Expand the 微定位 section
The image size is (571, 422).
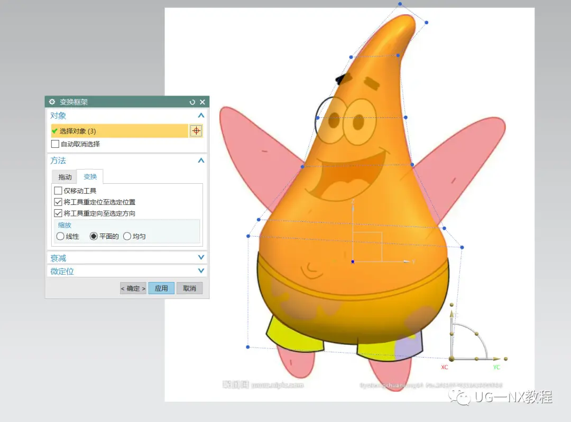(201, 270)
